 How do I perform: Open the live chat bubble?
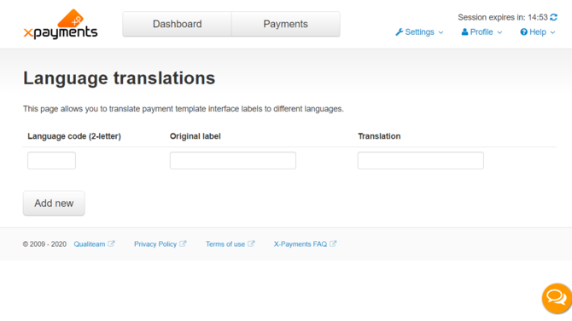click(x=557, y=298)
